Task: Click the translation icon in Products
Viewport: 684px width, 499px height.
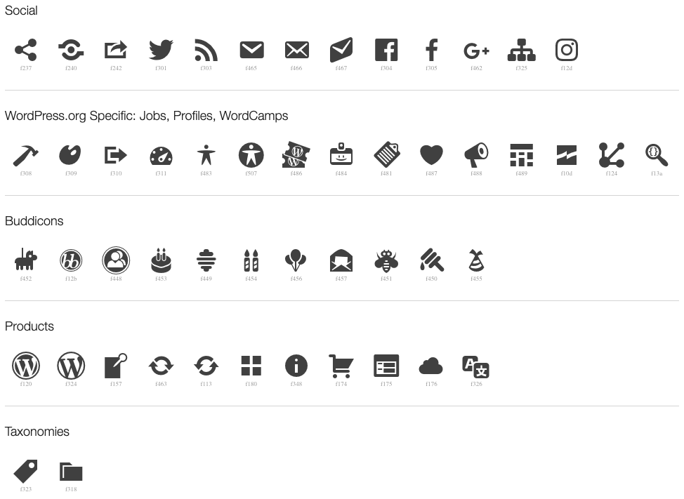Action: [x=476, y=366]
